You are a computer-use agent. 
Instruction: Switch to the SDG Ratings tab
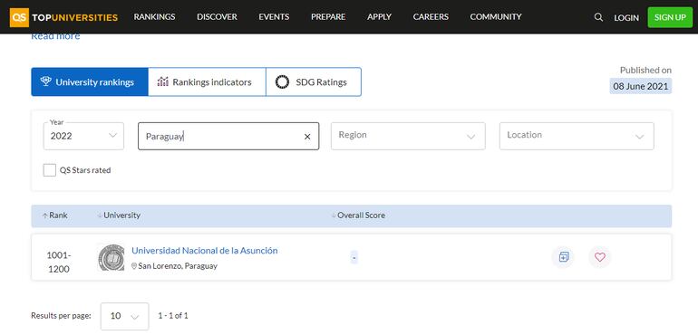tap(314, 81)
